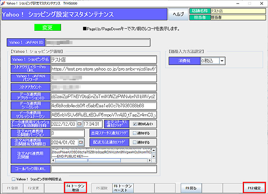Click the disabled F5 選択 button
The height and width of the screenshot is (194, 268).
tap(102, 188)
